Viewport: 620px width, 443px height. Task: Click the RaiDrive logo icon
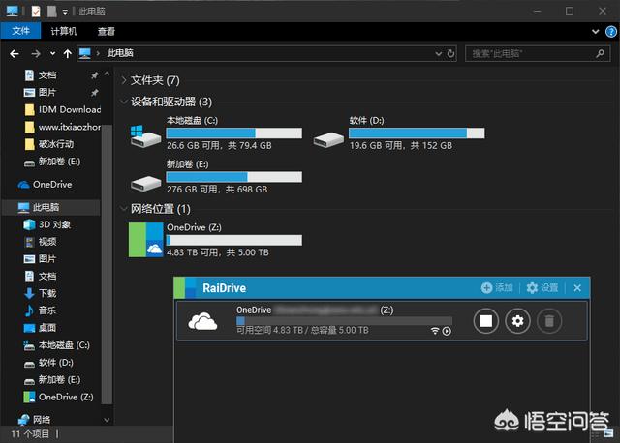185,288
